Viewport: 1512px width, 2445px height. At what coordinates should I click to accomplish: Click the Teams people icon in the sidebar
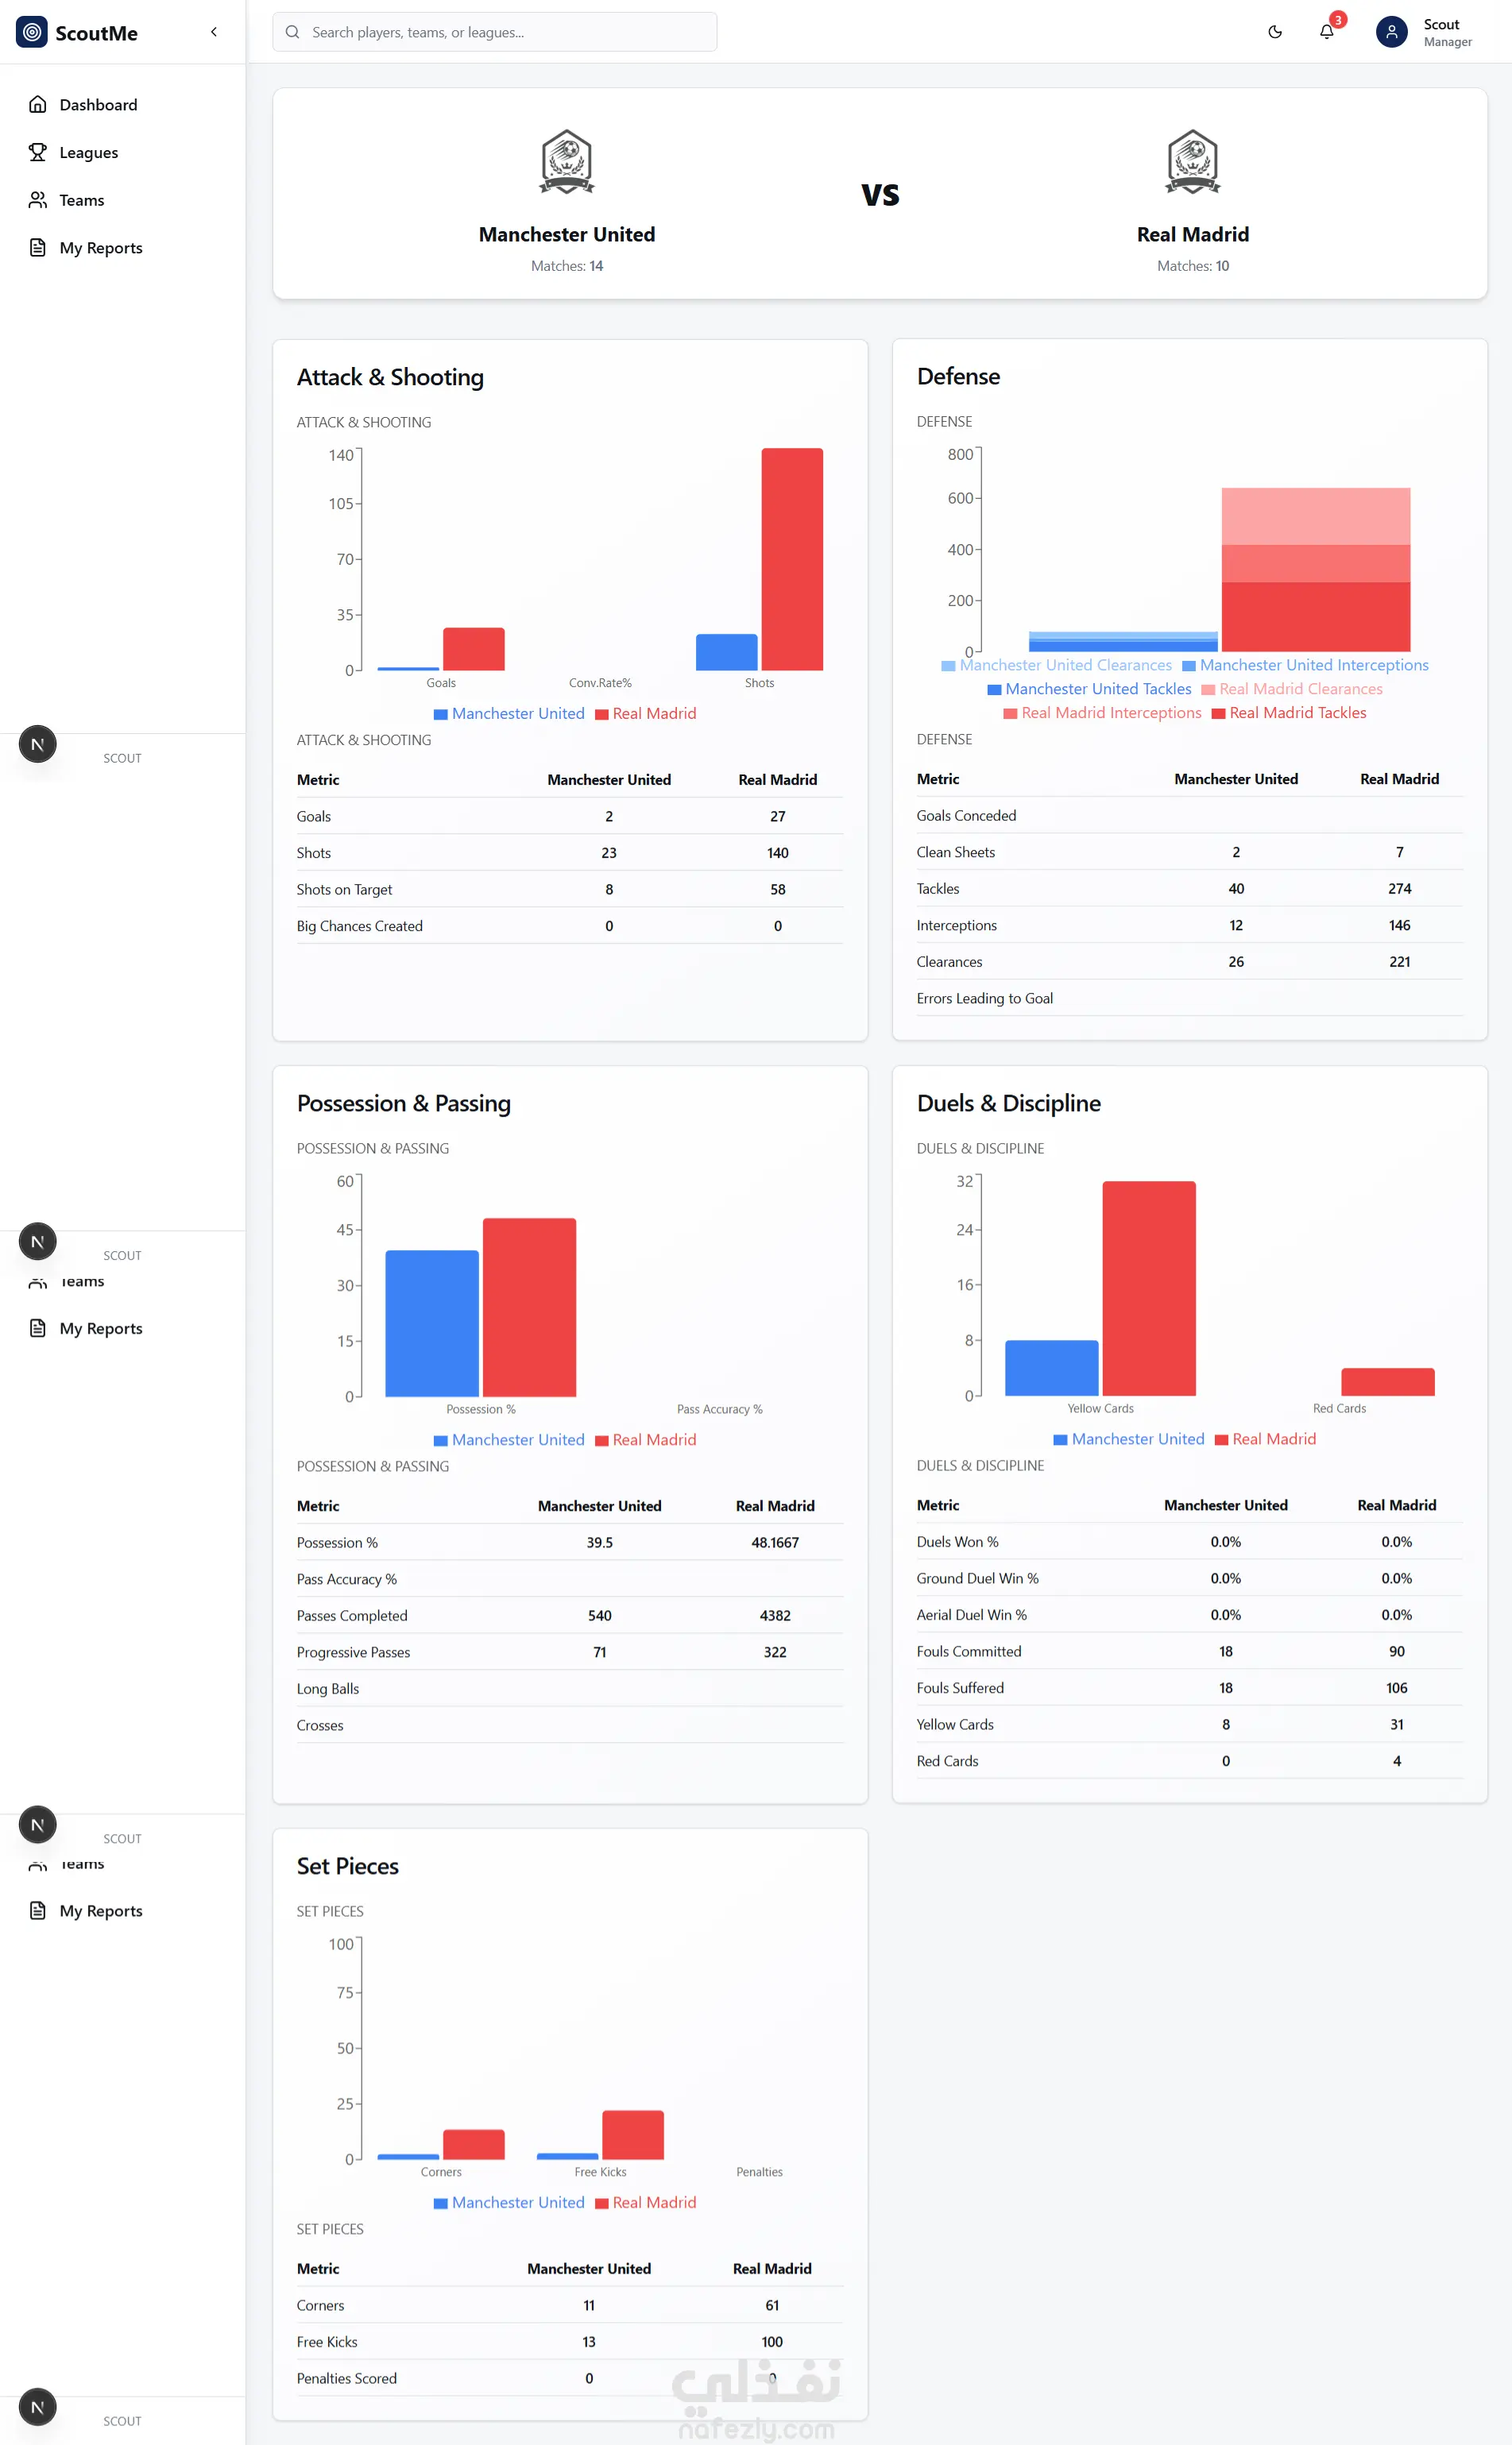pyautogui.click(x=38, y=200)
